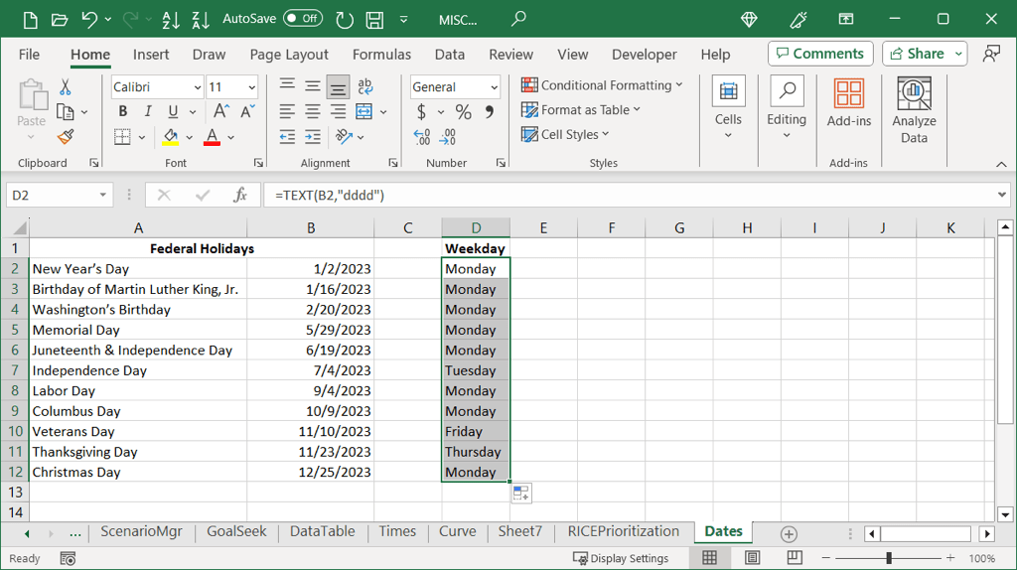Viewport: 1017px width, 570px height.
Task: Click the Comments button
Action: tap(820, 54)
